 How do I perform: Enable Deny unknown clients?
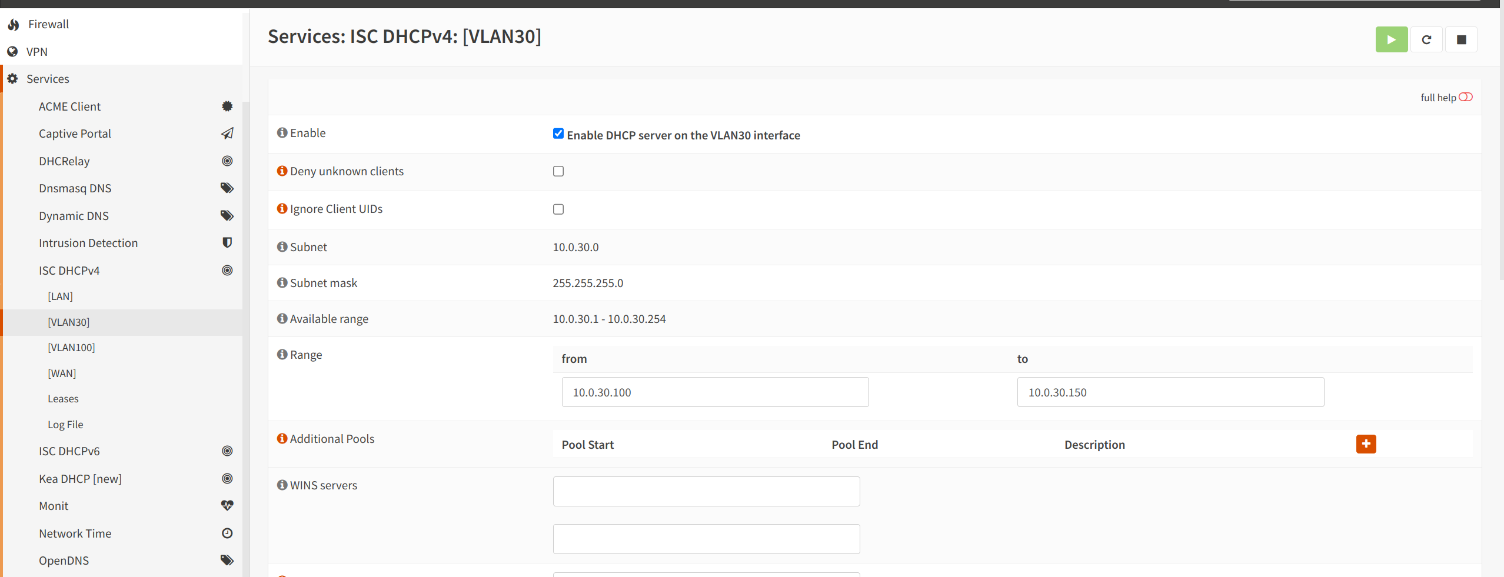tap(558, 171)
